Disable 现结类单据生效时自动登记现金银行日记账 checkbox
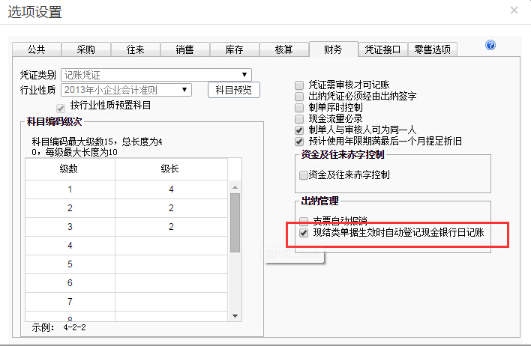Viewport: 531px width, 346px height. 304,234
